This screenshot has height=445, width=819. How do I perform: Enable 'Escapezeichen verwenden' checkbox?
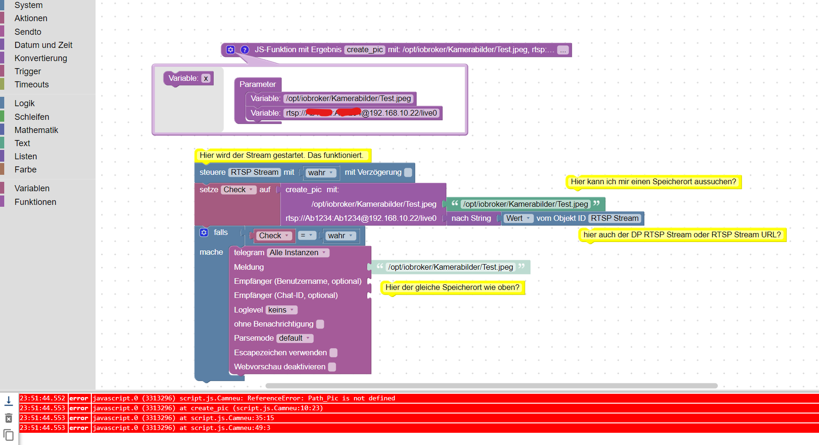(x=333, y=353)
